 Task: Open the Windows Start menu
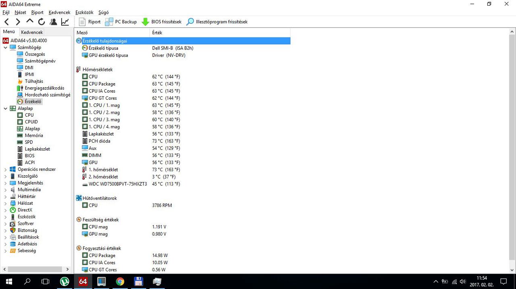coord(9,281)
